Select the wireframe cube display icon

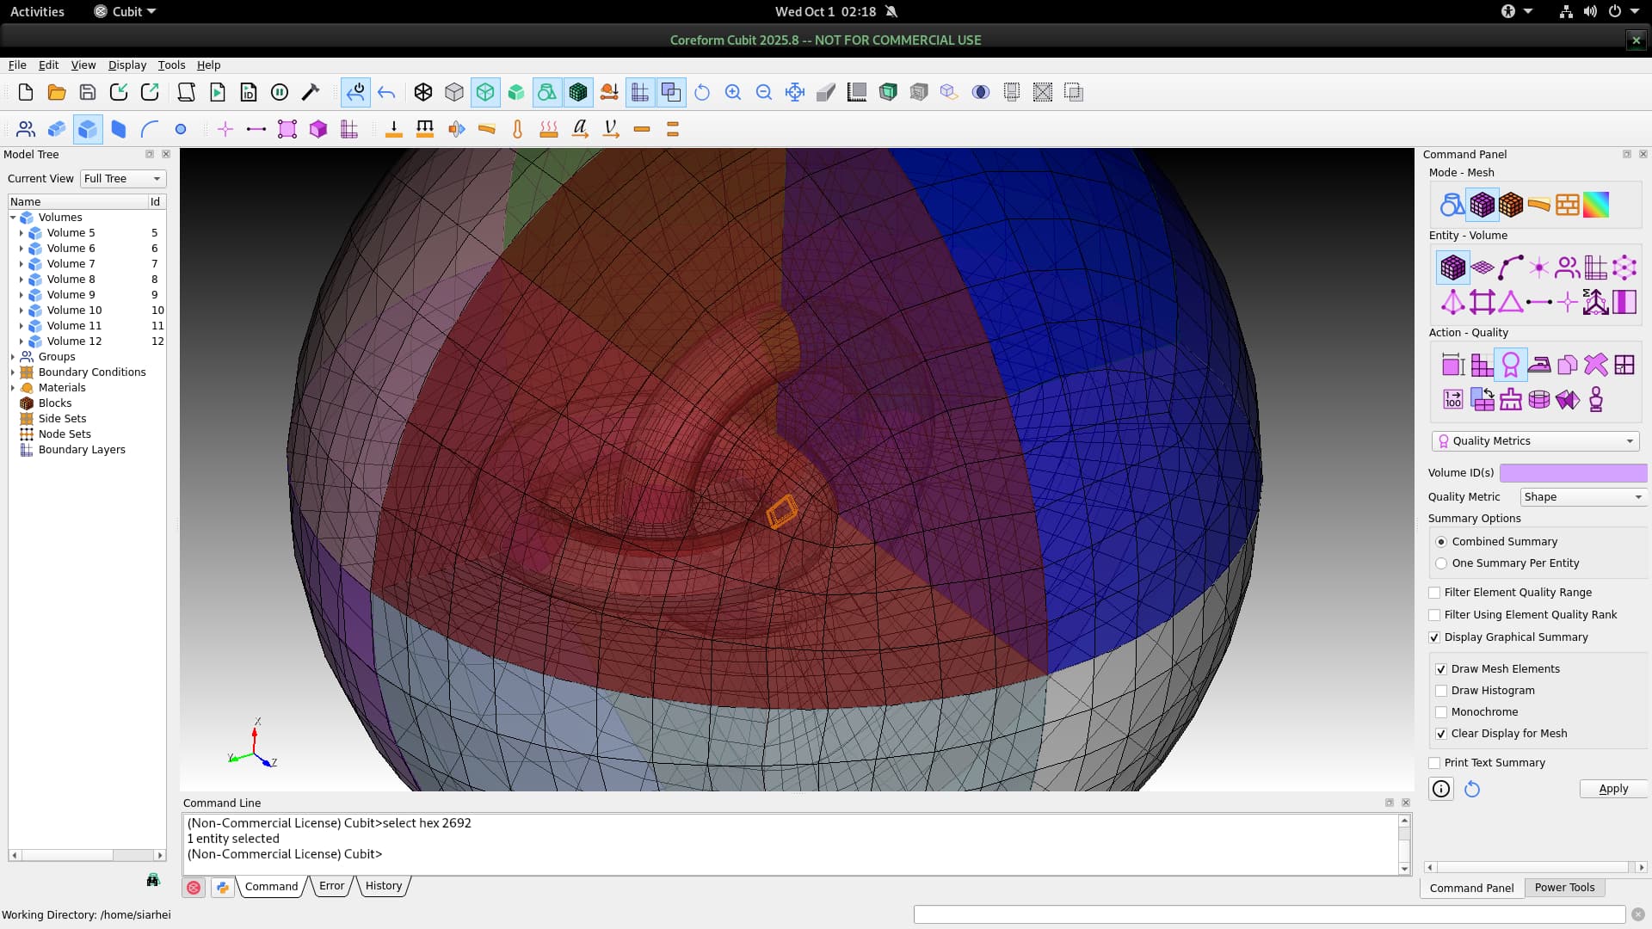coord(423,92)
